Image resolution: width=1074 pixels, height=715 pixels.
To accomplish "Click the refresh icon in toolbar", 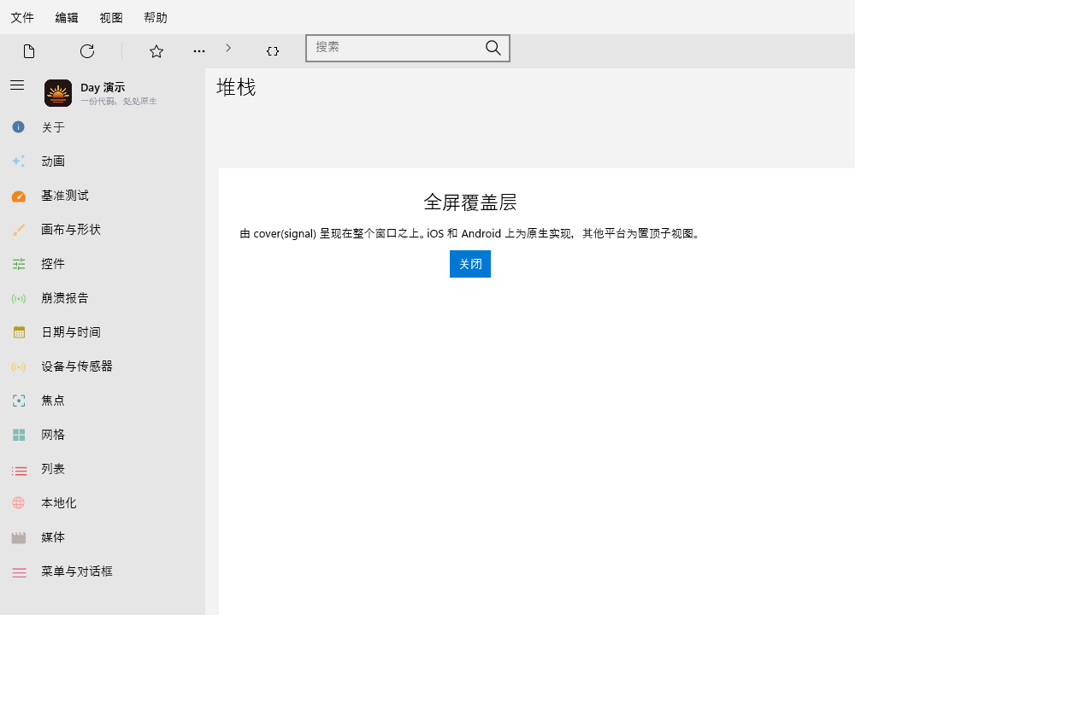I will pyautogui.click(x=87, y=51).
